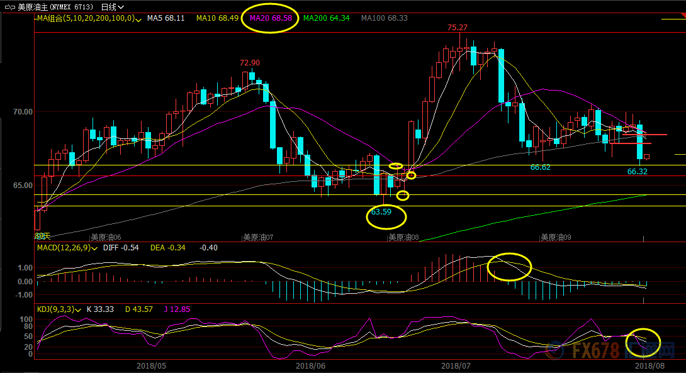
Task: Click the 2018/08 date axis label
Action: point(649,366)
